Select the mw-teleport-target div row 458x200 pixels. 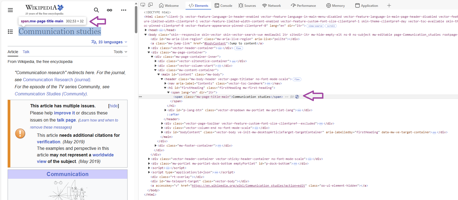(200, 181)
